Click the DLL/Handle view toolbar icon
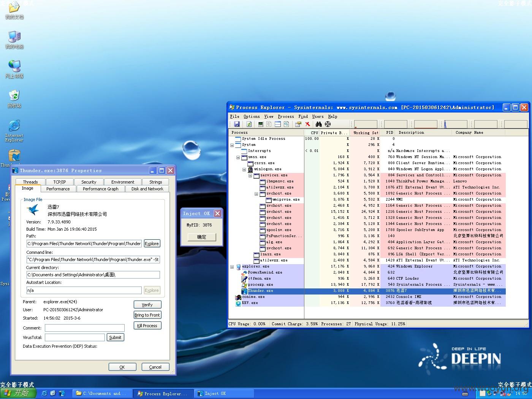Screen dimensions: 532x399 pos(287,124)
